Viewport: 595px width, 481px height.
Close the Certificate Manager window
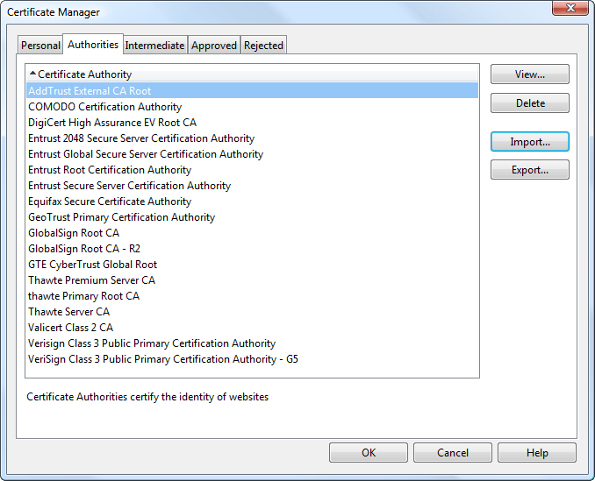pyautogui.click(x=570, y=8)
